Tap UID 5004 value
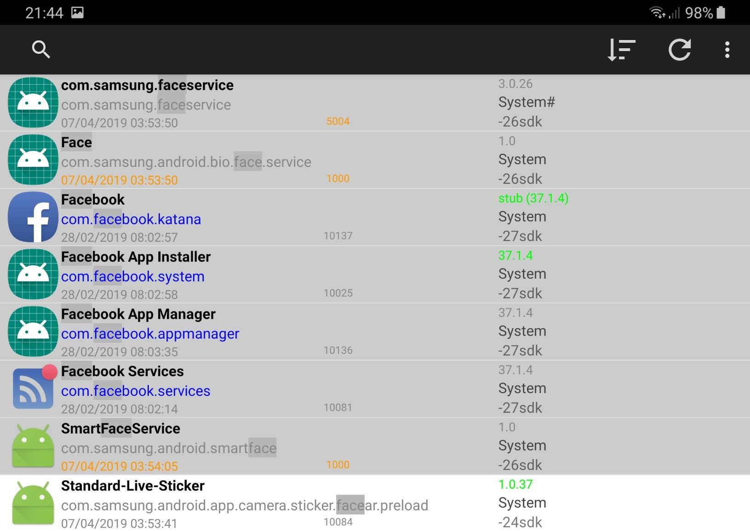This screenshot has width=750, height=531. click(x=338, y=121)
